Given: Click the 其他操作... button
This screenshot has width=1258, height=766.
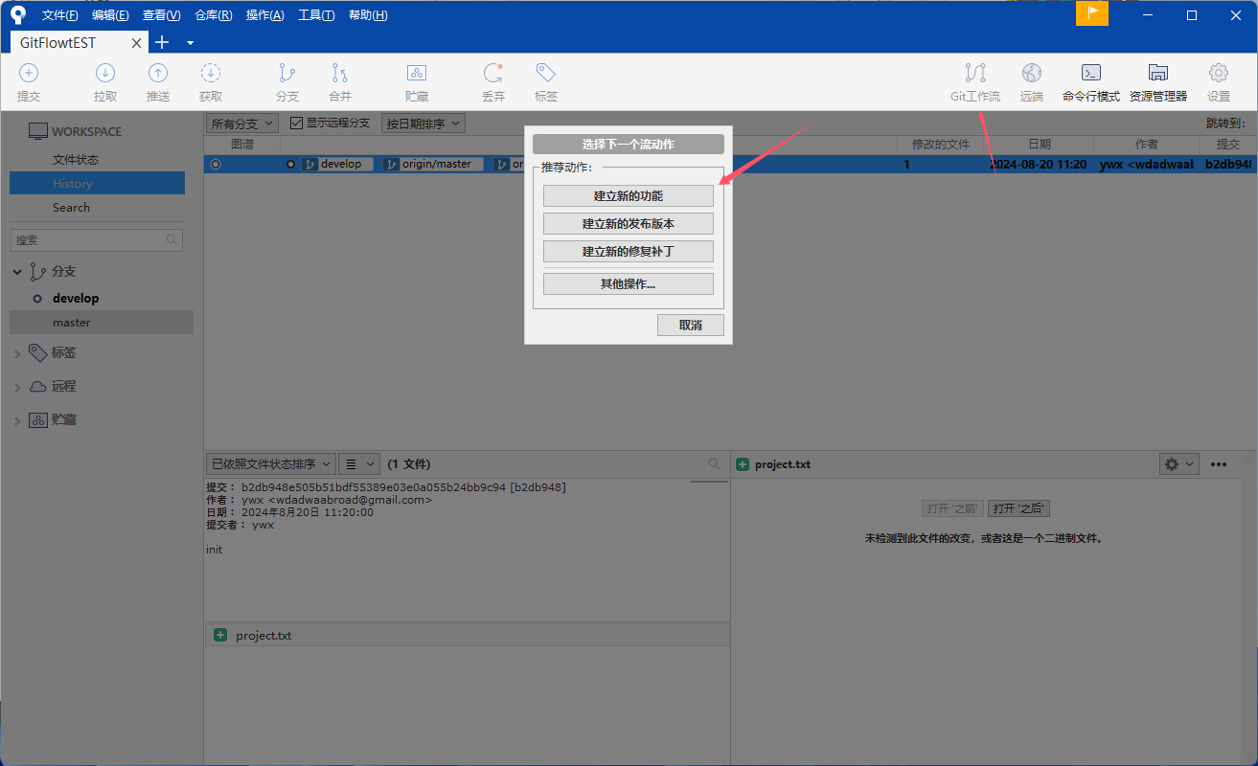Looking at the screenshot, I should point(629,283).
